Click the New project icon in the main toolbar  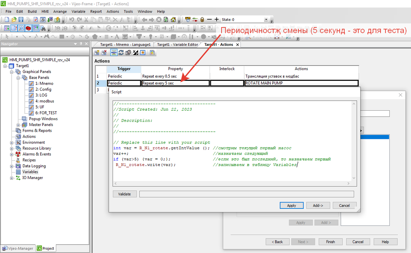point(7,20)
